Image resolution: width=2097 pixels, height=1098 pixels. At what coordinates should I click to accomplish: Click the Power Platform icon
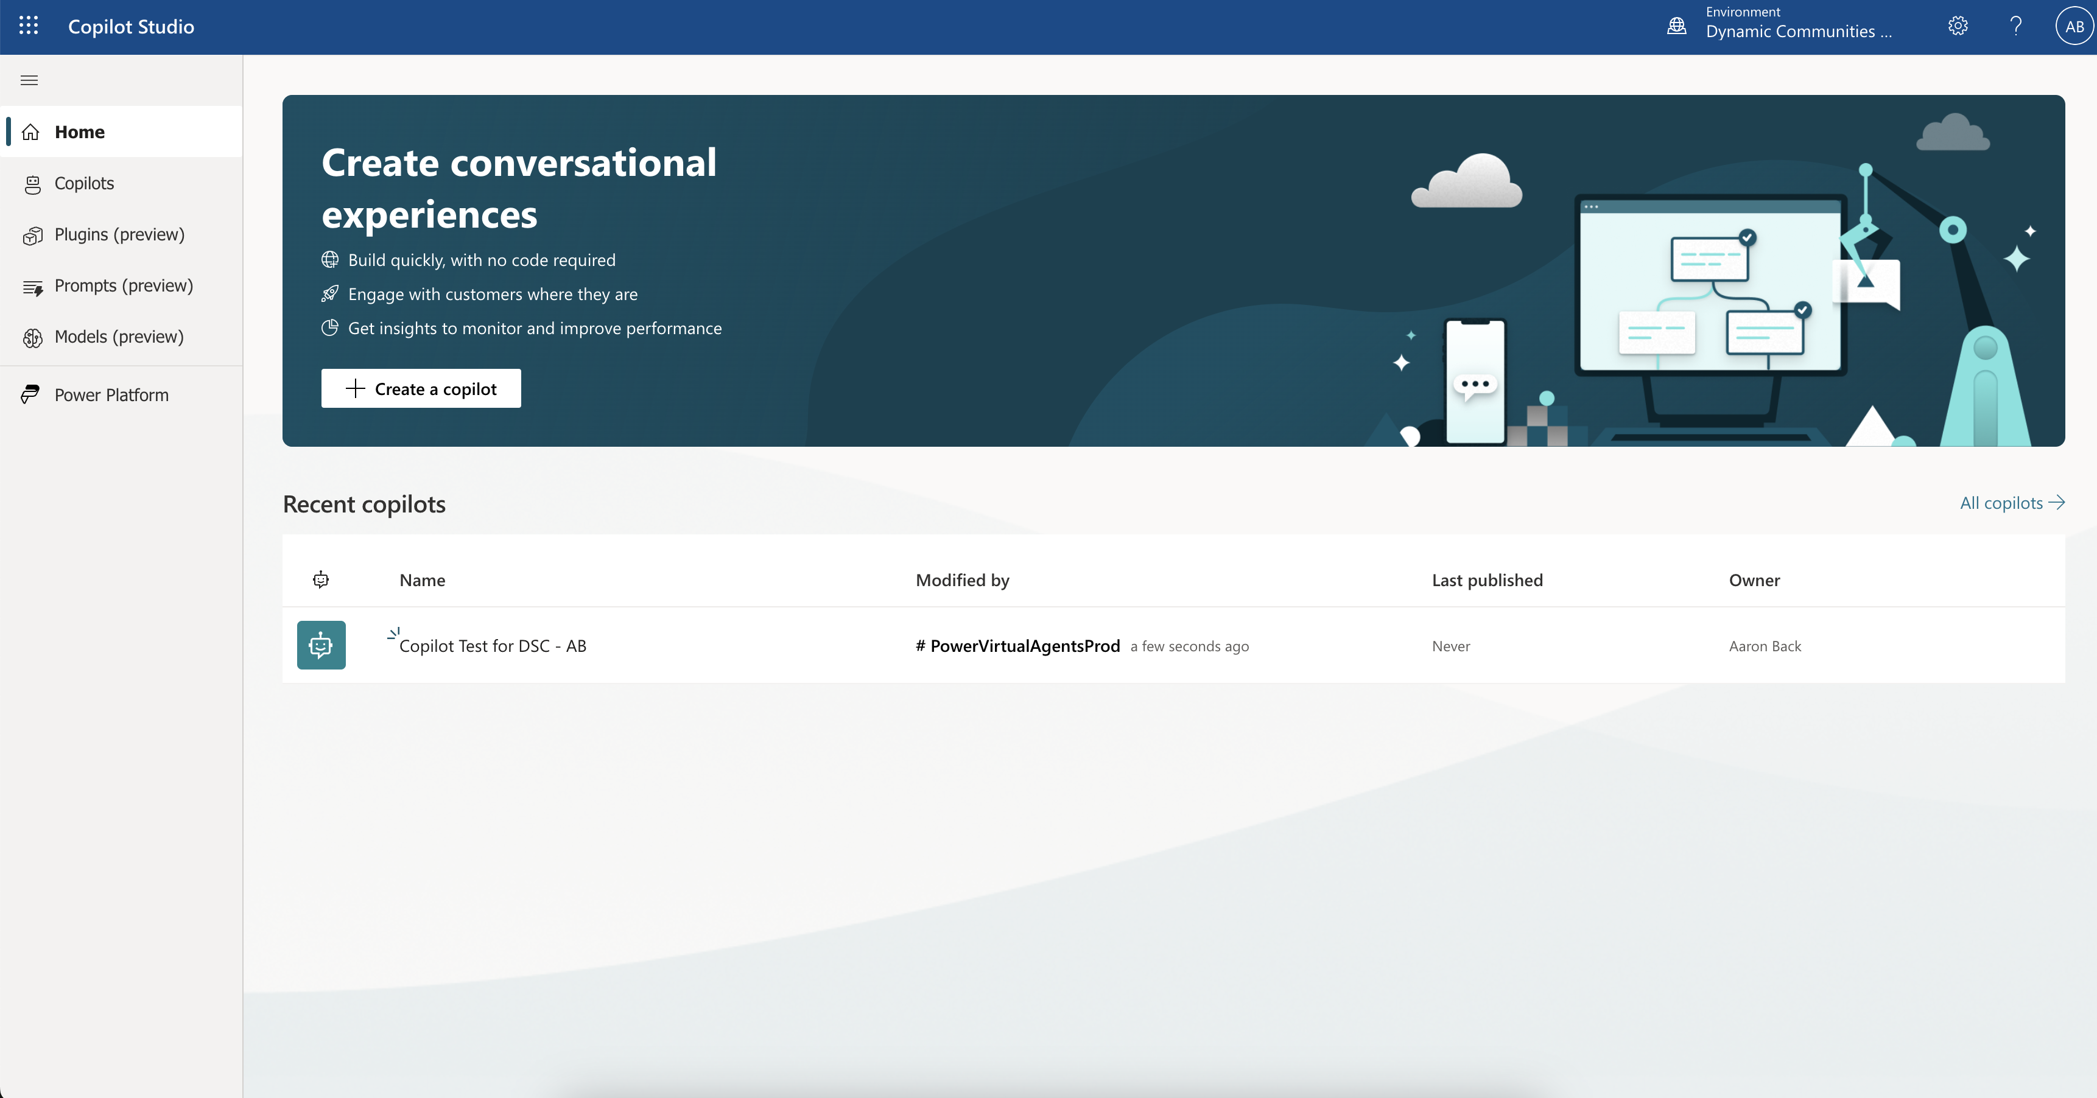coord(31,395)
